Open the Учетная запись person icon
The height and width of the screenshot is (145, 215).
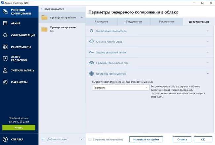[x=5, y=70]
